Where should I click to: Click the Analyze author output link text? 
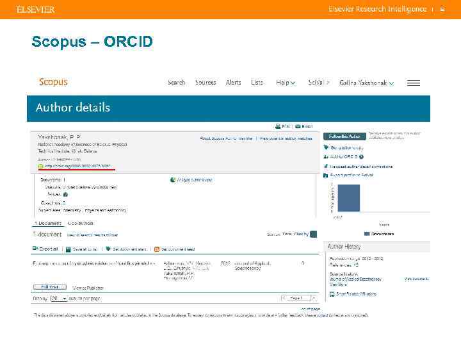click(x=195, y=180)
